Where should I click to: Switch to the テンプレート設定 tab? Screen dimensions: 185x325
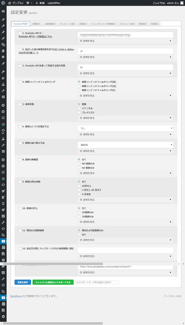point(67,24)
